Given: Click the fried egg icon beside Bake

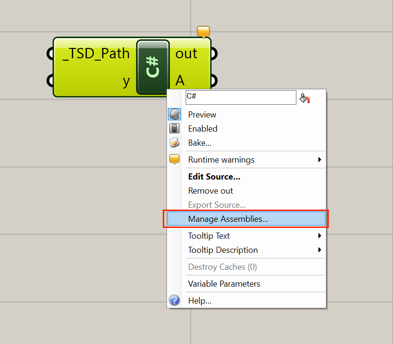Looking at the screenshot, I should 174,142.
